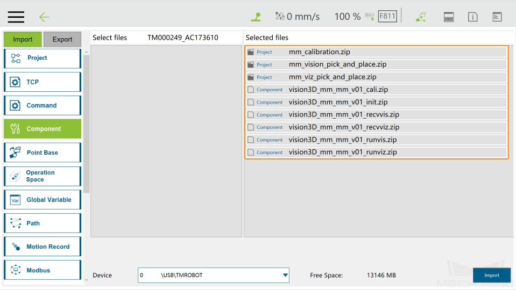Open the log panel icon
The width and height of the screenshot is (516, 290).
(x=497, y=17)
